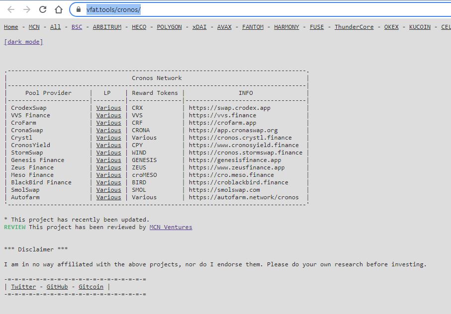
Task: Go to the browser home icon
Action: 59,9
